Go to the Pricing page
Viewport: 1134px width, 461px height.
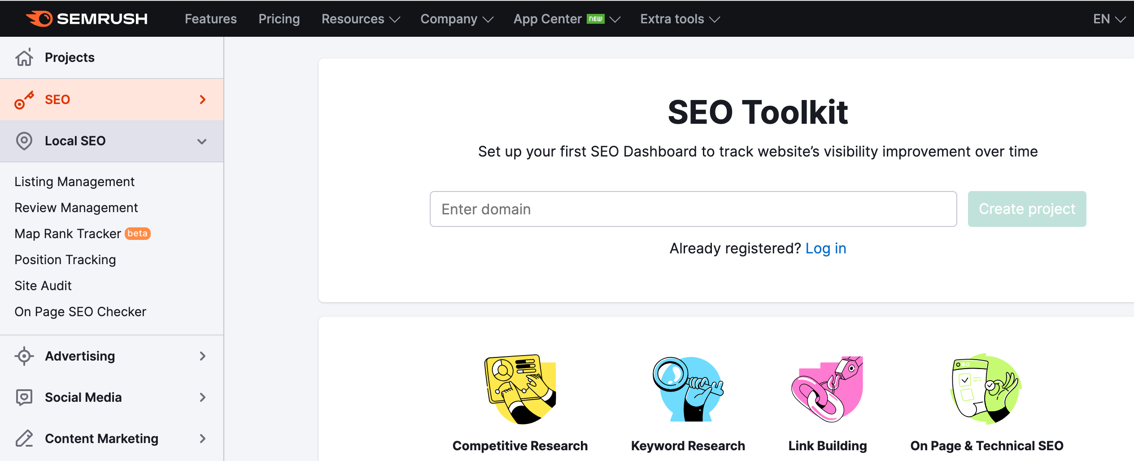coord(279,19)
